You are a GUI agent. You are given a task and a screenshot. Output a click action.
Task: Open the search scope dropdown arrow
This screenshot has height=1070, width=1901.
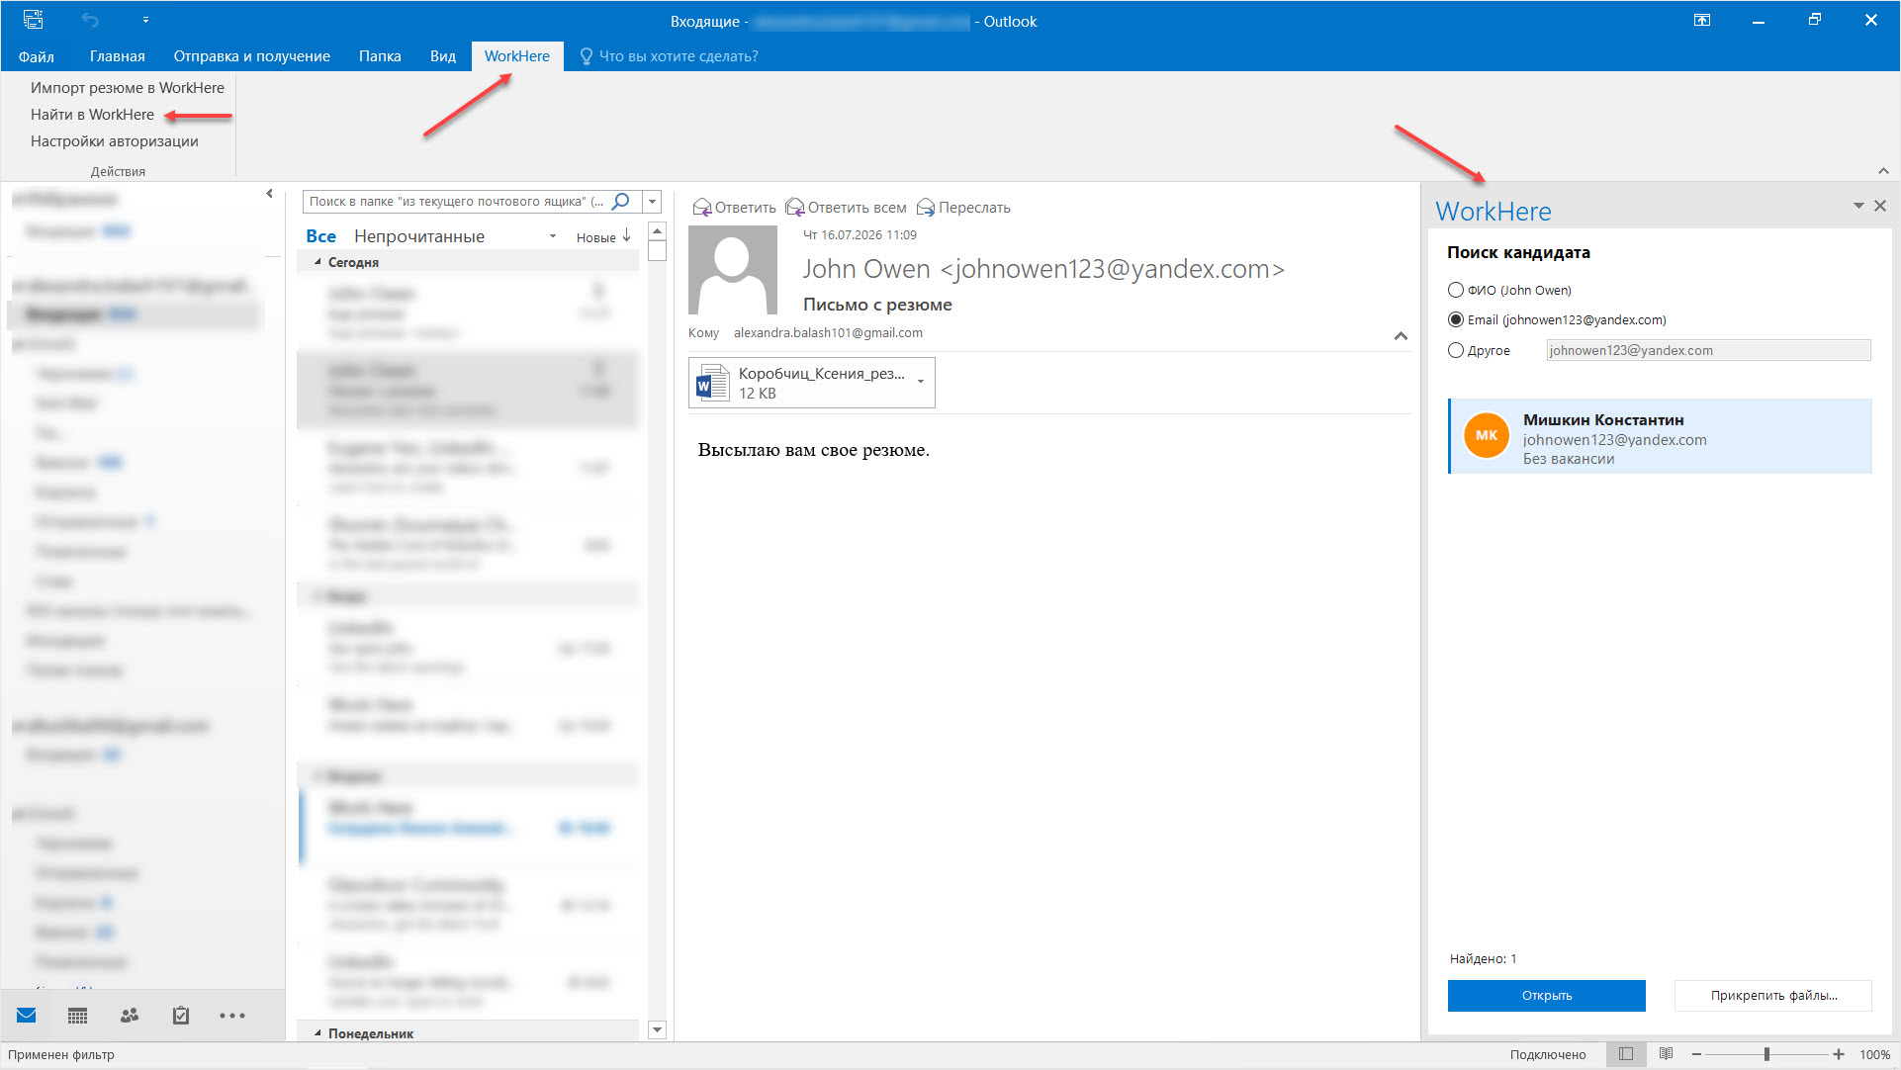tap(652, 202)
